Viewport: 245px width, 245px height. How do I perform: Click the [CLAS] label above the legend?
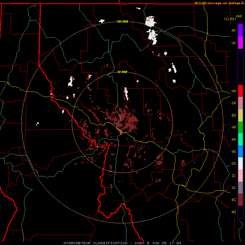point(230,19)
